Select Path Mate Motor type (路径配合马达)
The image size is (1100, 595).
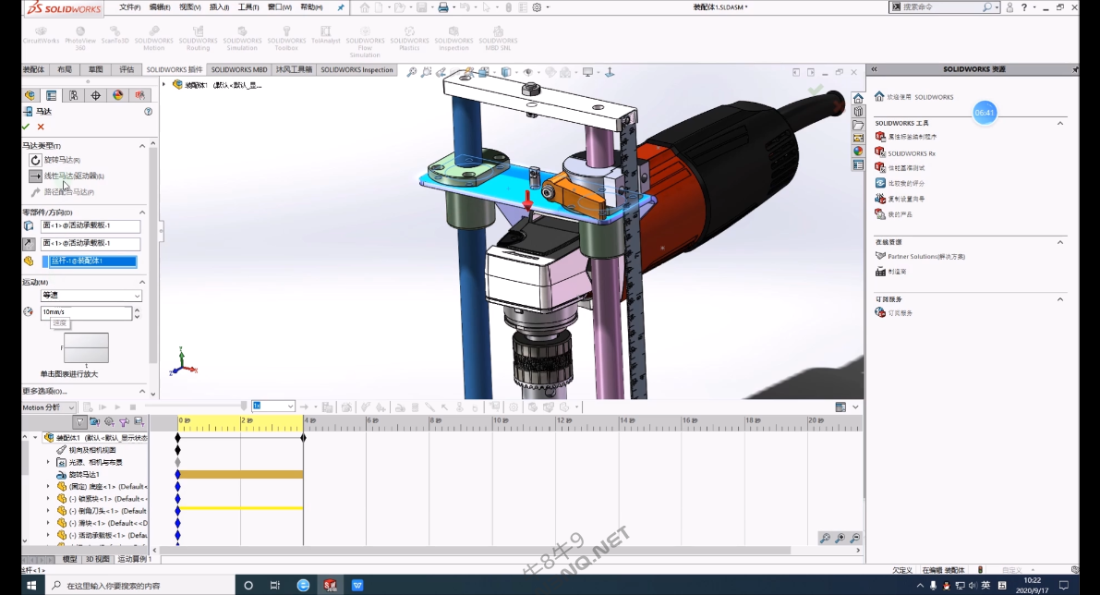[62, 192]
